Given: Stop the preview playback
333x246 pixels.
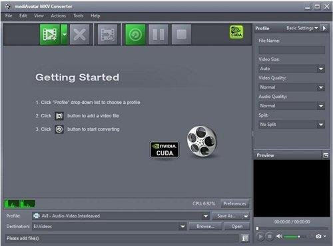Looking at the screenshot, I should pos(269,237).
